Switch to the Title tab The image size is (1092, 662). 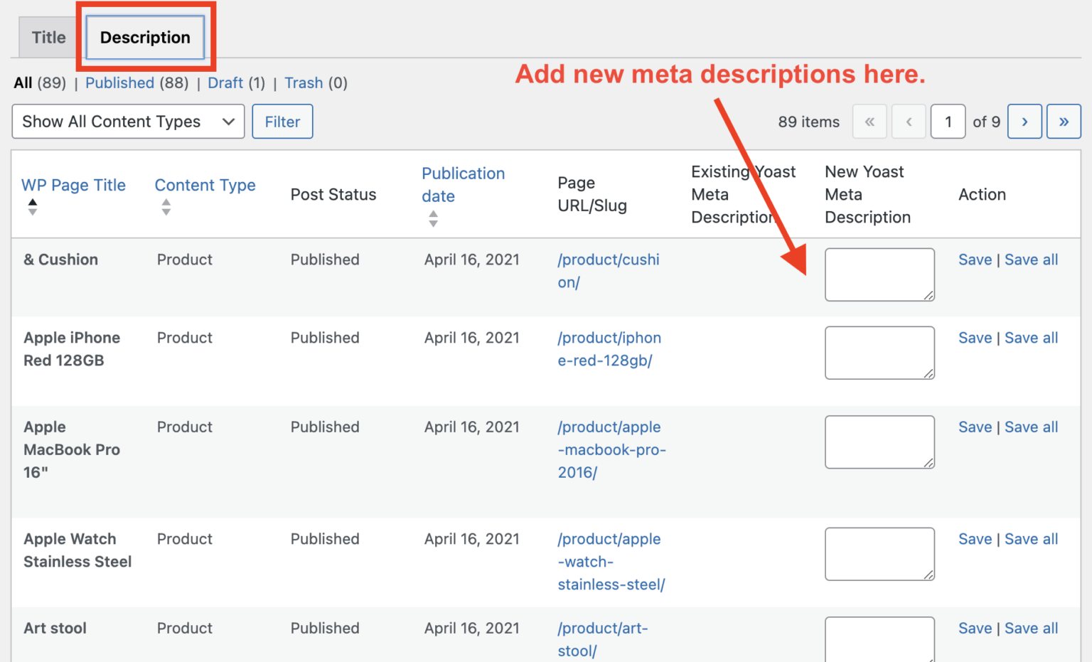coord(48,37)
